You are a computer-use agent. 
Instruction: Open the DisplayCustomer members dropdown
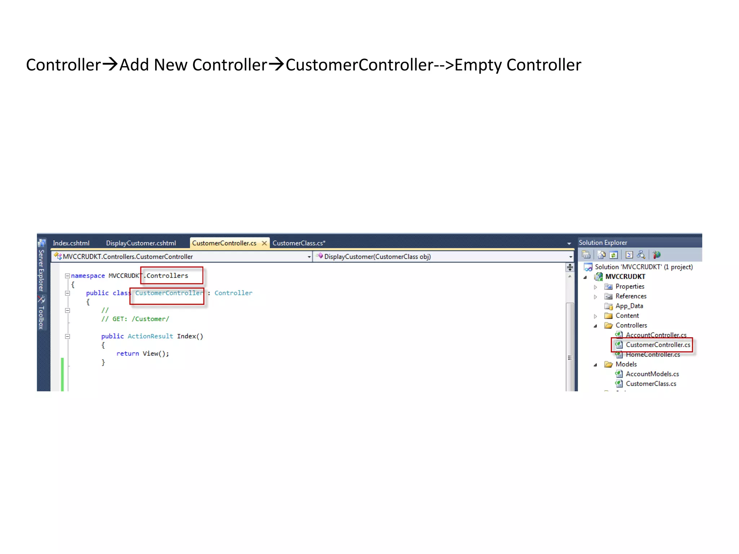[x=570, y=257]
